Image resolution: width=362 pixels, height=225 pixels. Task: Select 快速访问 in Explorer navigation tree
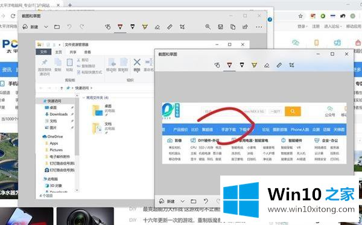click(x=54, y=101)
